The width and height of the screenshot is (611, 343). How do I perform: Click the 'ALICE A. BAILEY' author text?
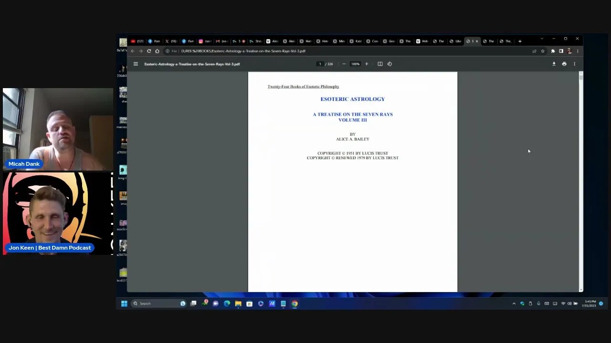pos(353,139)
